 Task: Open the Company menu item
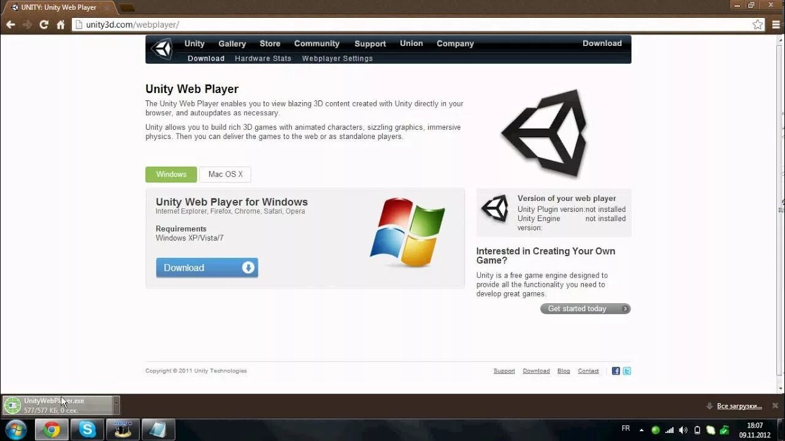(x=455, y=43)
